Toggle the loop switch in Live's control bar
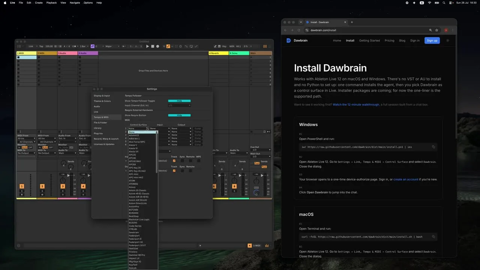480x270 pixels. (x=191, y=46)
